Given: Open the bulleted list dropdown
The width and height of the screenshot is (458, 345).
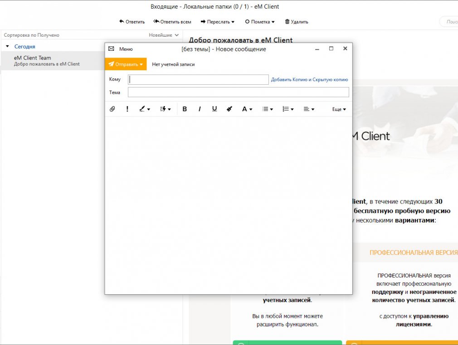Looking at the screenshot, I should [268, 109].
